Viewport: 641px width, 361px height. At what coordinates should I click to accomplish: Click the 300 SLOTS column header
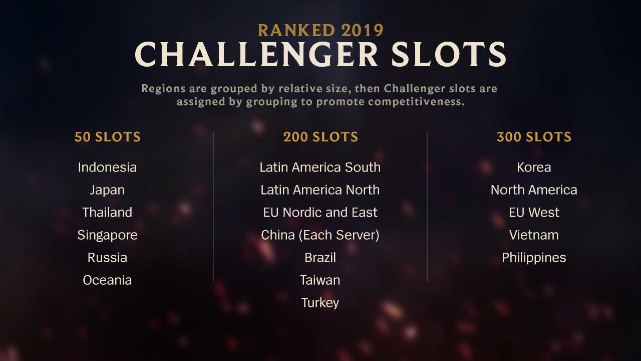coord(534,137)
